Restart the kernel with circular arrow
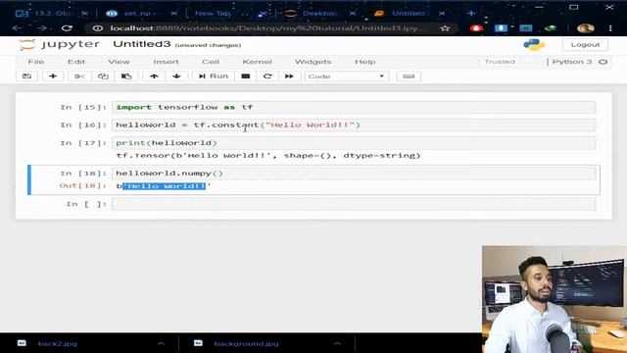627x353 pixels. 267,76
